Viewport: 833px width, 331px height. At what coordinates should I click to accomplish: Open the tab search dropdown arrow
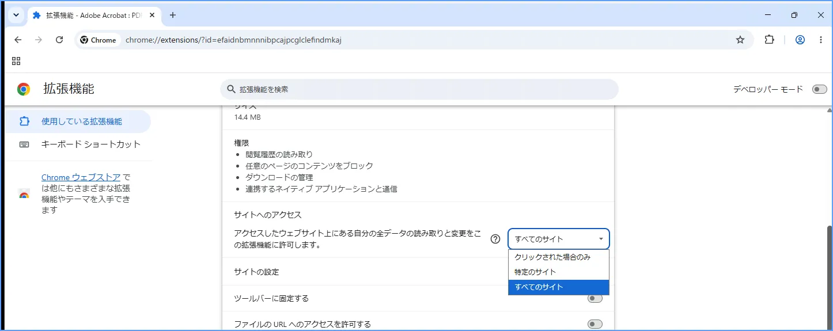16,15
